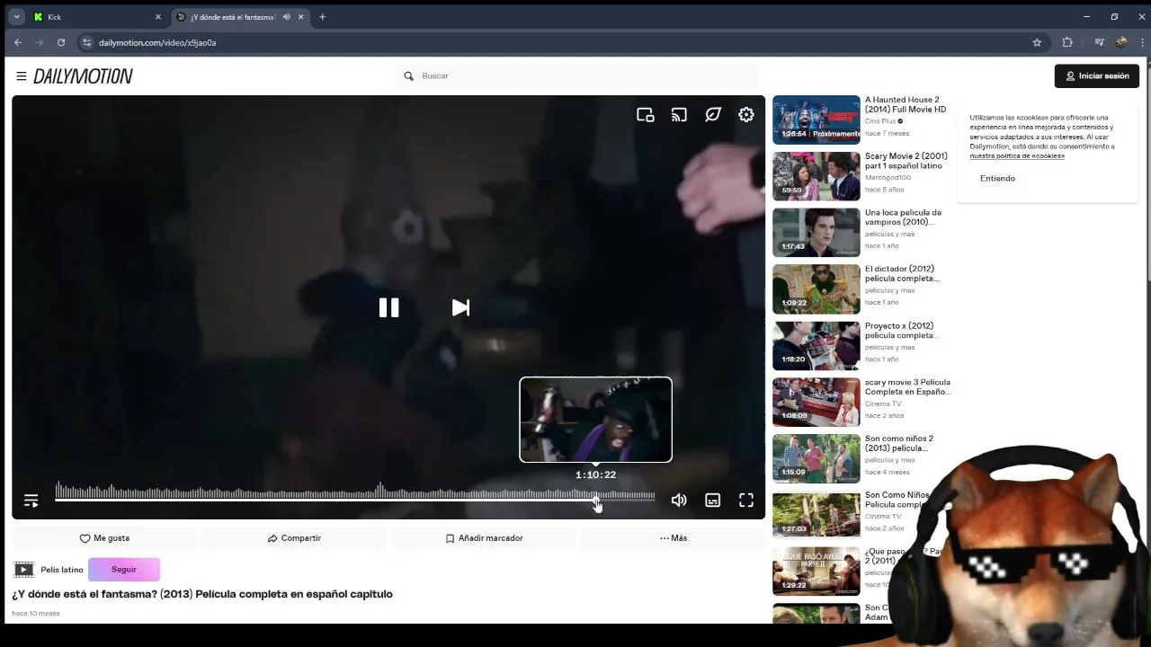Click the video title ¿Y dónde está el fantasma?

tap(202, 594)
